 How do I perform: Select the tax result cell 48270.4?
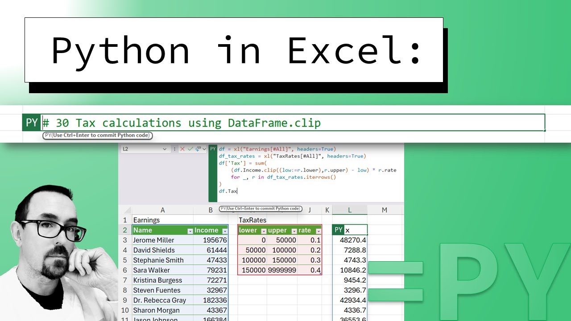pos(350,240)
